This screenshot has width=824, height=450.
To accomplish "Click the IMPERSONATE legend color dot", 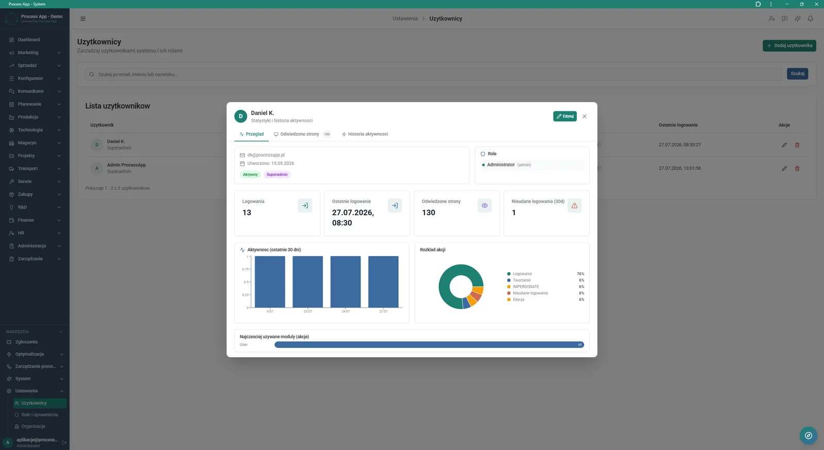I will [509, 287].
